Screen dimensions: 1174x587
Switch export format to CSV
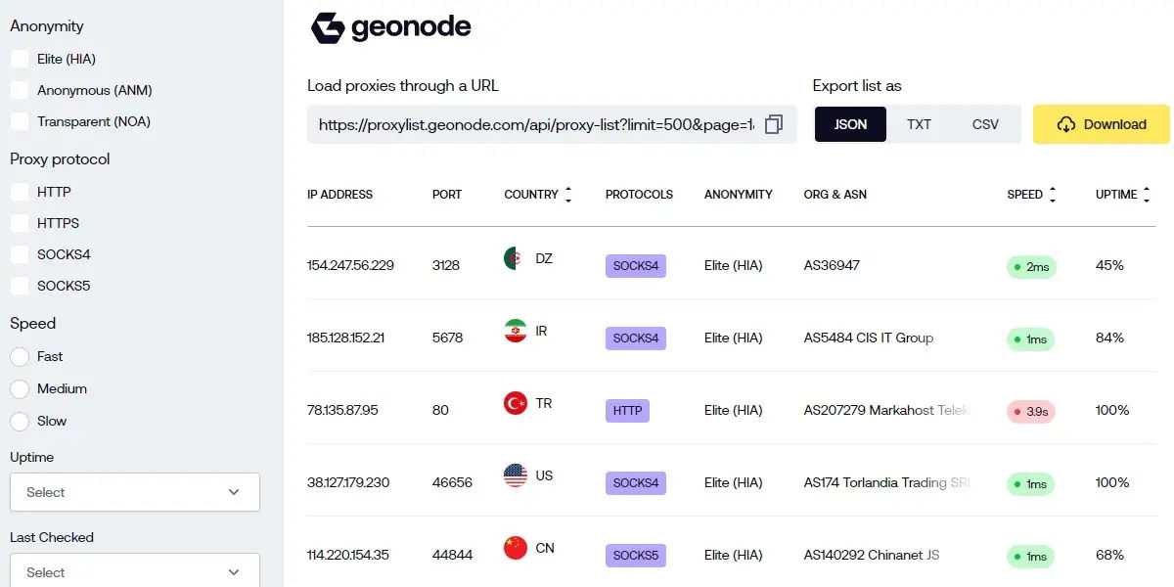pyautogui.click(x=985, y=124)
